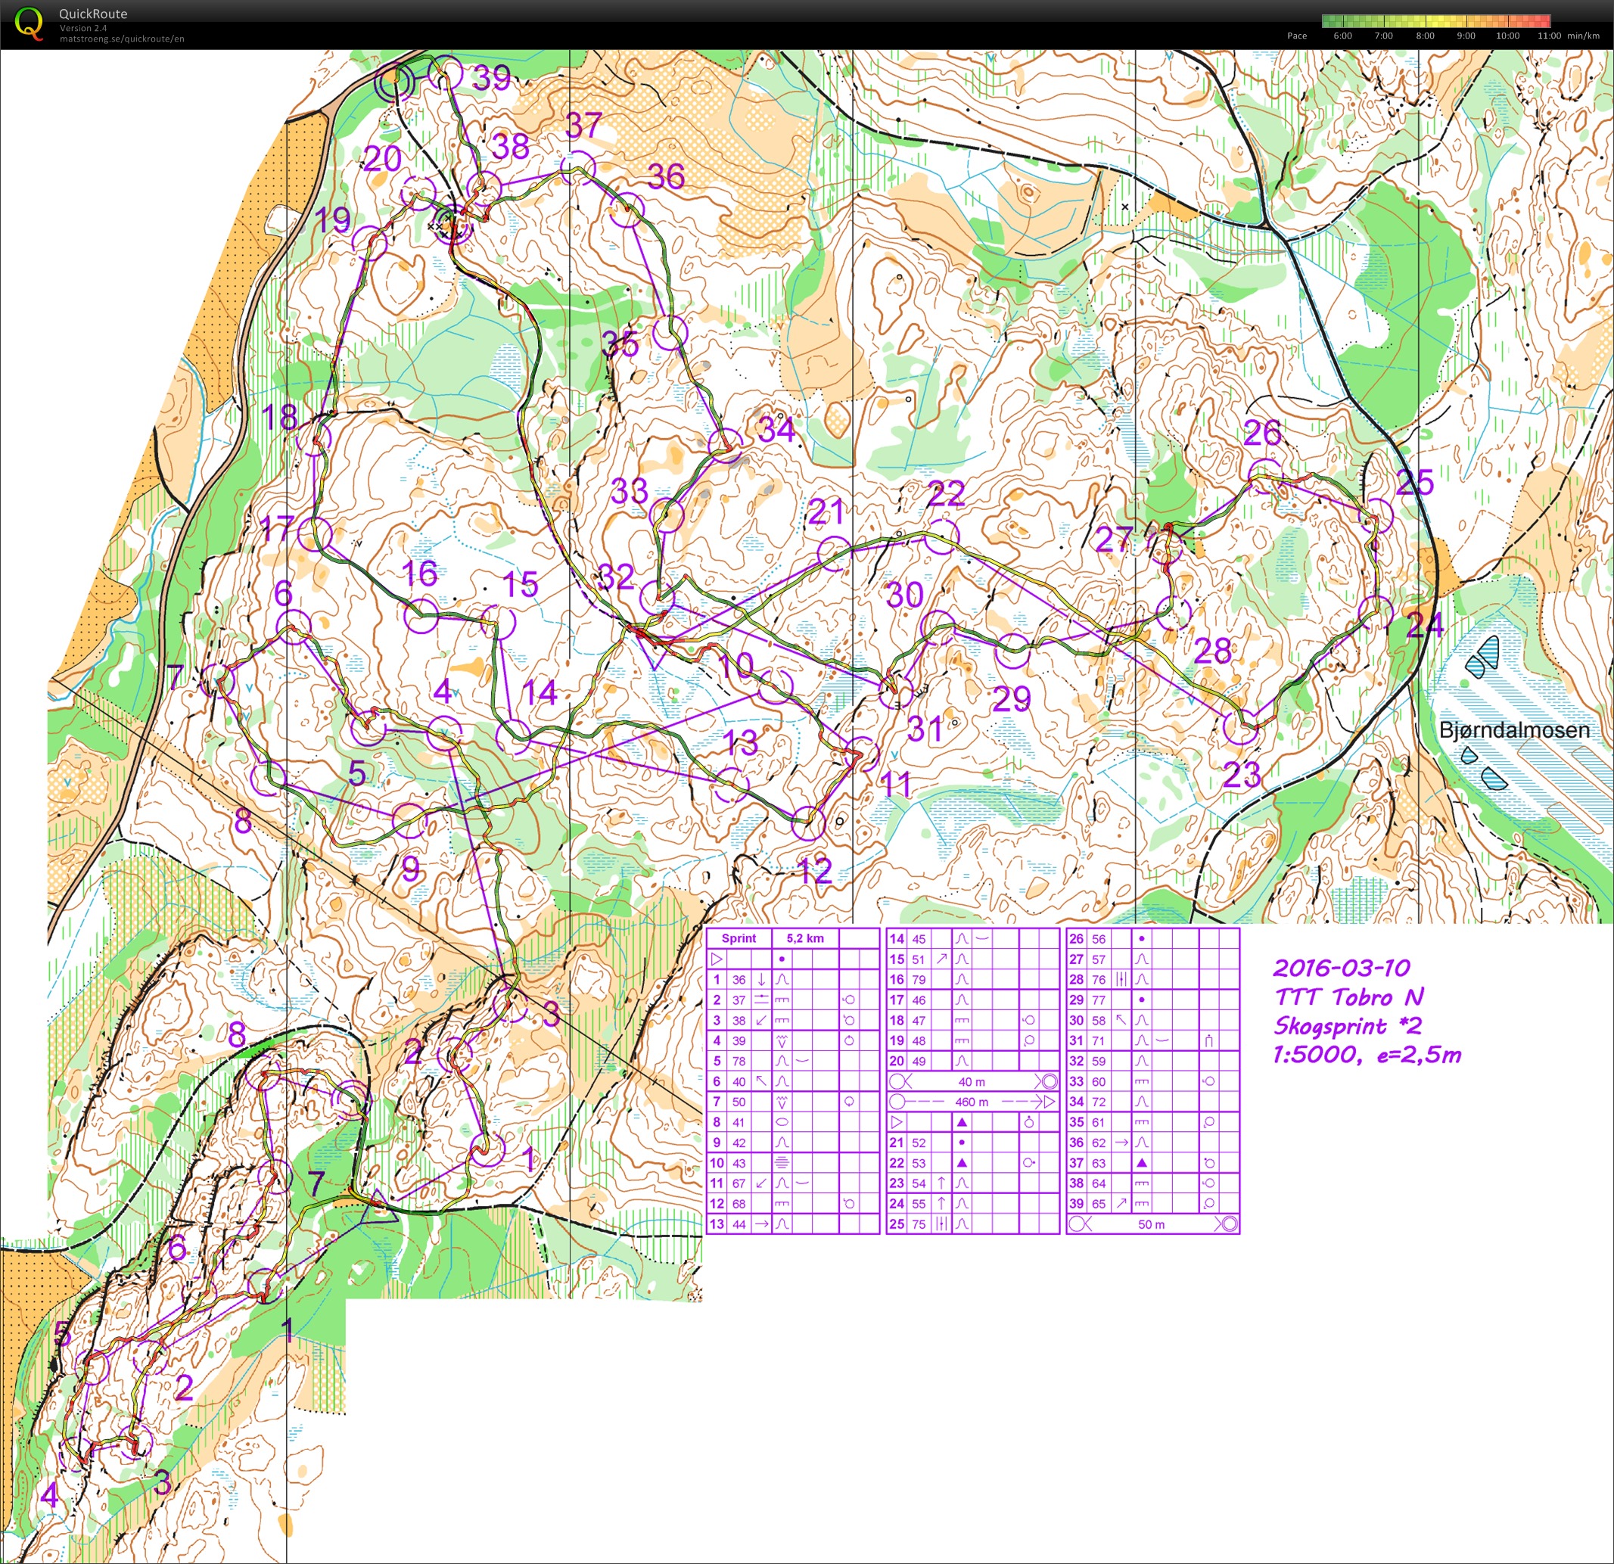Click control number 23 label on the map
Screen dimensions: 1614x1564
[1242, 774]
